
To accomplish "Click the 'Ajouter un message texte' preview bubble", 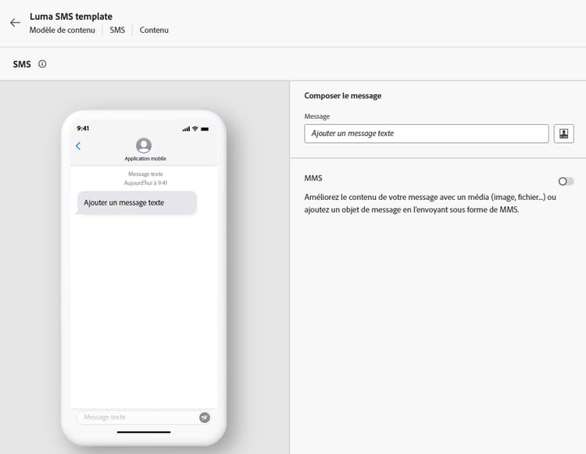I will [x=137, y=203].
